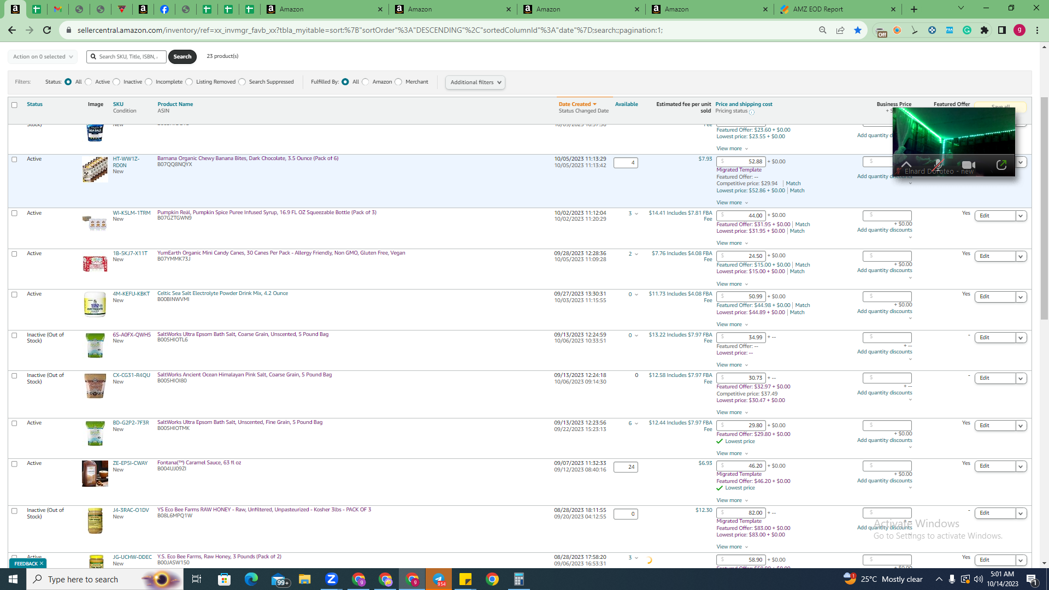Sort by the Available column header
The height and width of the screenshot is (590, 1049).
626,104
